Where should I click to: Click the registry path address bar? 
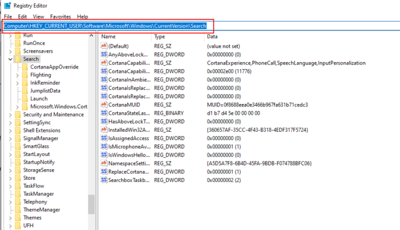pos(201,26)
